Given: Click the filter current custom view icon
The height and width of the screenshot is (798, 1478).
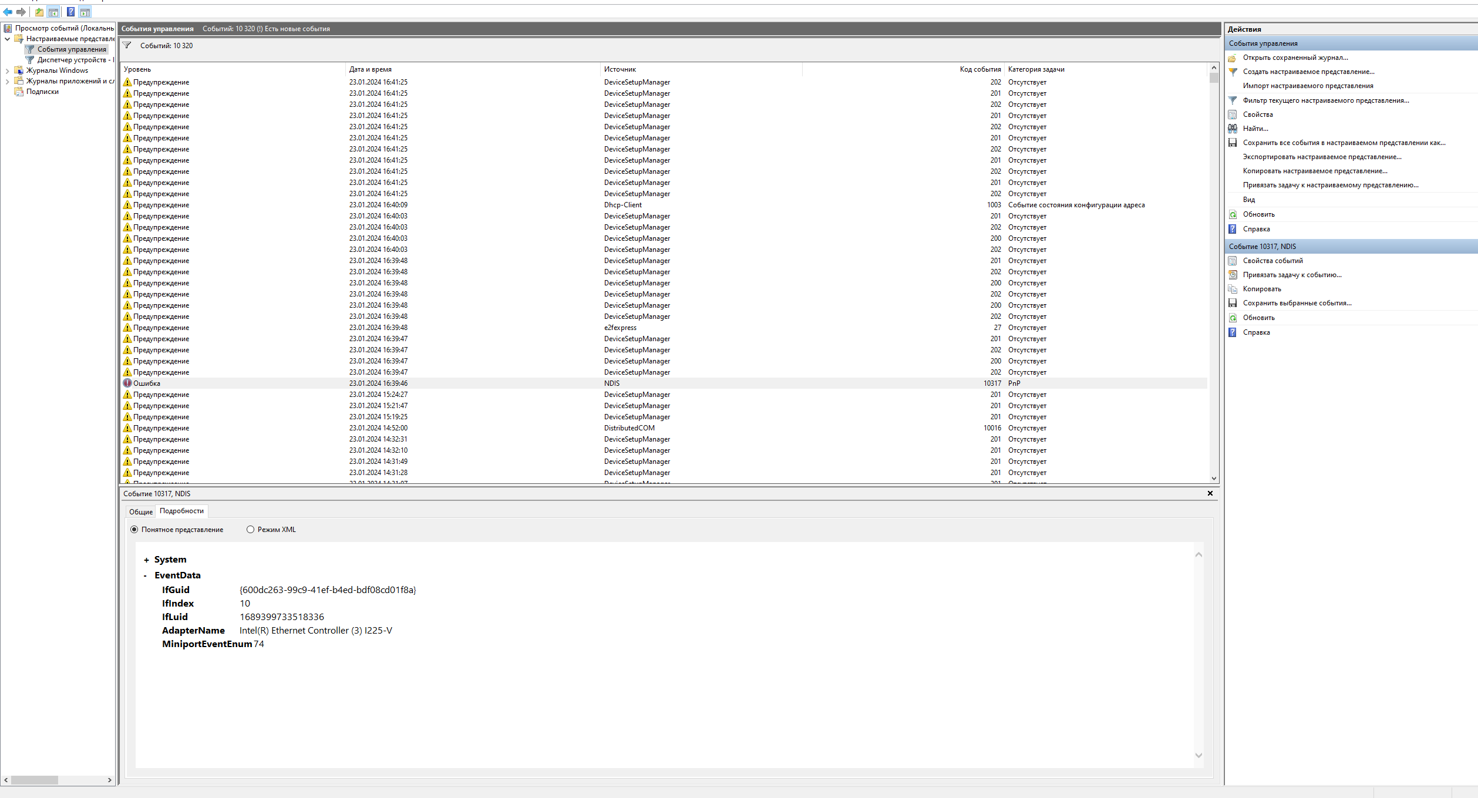Looking at the screenshot, I should click(1233, 100).
